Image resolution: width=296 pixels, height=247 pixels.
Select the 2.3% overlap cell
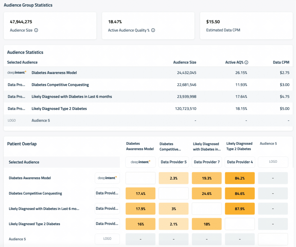click(x=174, y=178)
